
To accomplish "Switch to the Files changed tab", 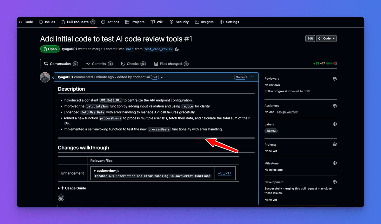I will (171, 63).
